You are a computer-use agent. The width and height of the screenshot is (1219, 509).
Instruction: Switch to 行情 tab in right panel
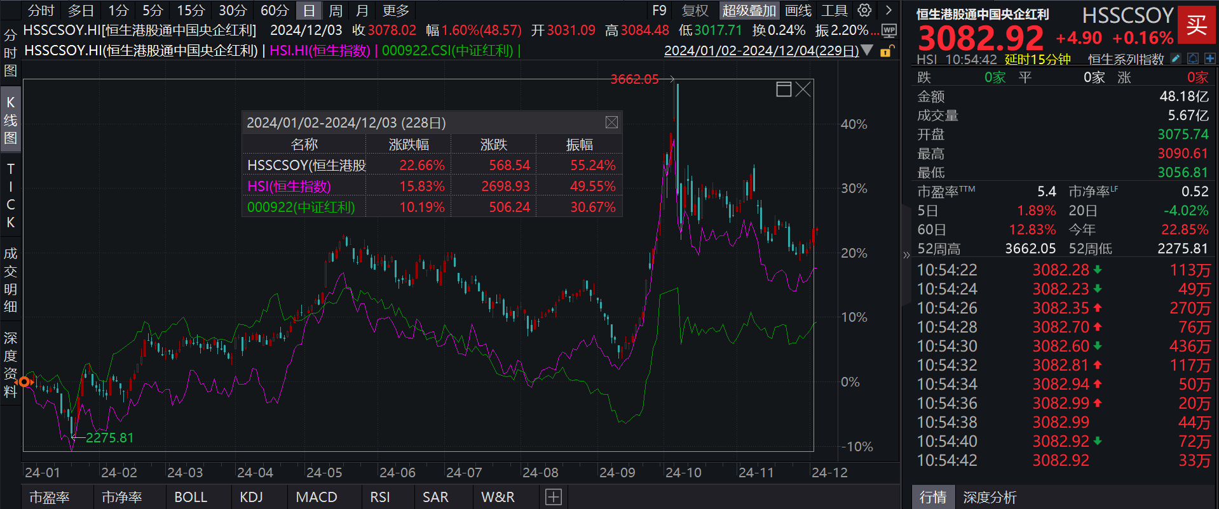933,497
